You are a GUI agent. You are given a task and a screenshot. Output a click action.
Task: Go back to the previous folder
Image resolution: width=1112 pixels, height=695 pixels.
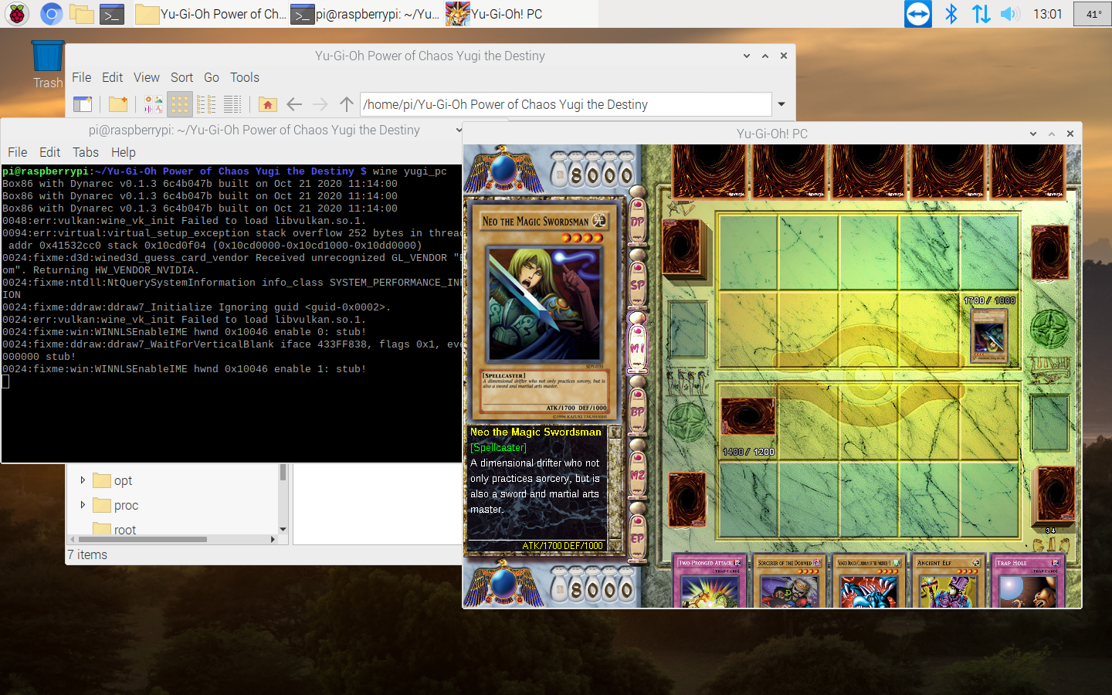coord(294,104)
